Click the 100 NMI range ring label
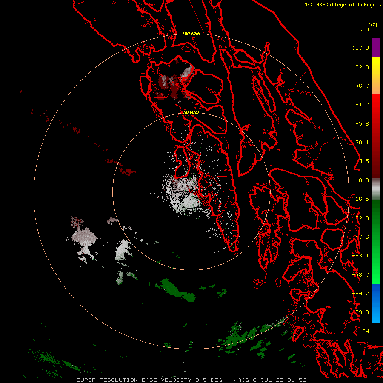Viewport: 383px width, 383px height. click(191, 34)
